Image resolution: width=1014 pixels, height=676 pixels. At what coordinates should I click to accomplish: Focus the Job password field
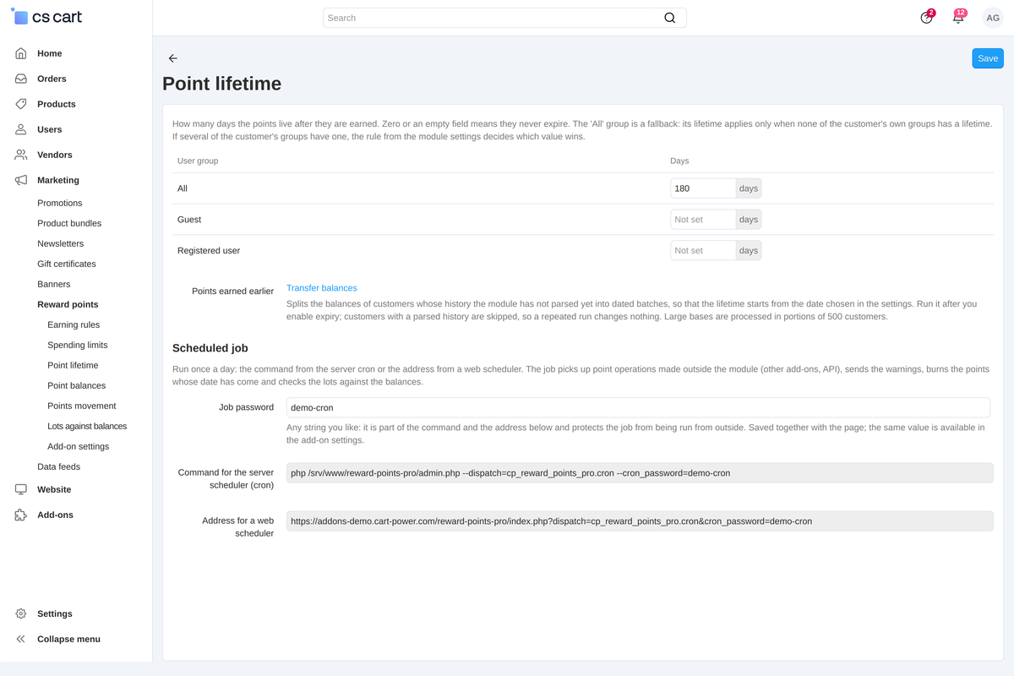638,407
